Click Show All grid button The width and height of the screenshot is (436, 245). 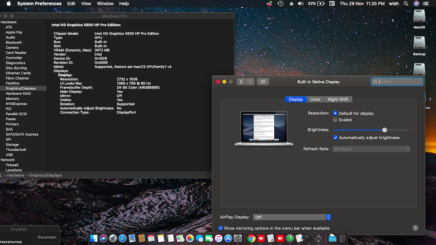[x=263, y=82]
